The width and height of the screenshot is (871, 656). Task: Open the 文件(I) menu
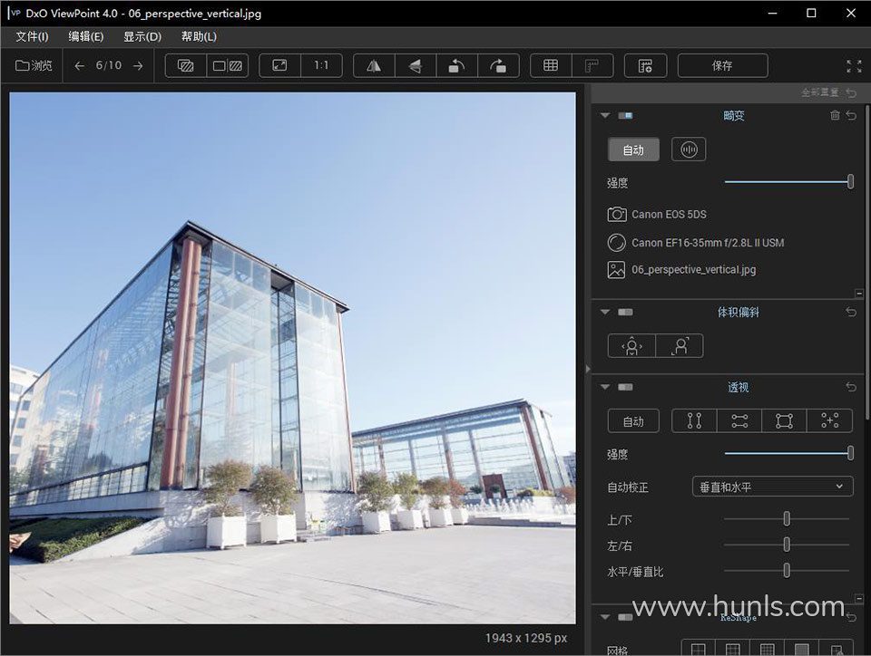coord(33,36)
